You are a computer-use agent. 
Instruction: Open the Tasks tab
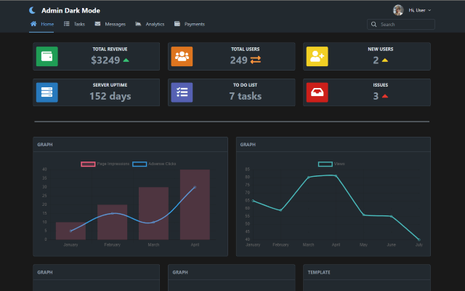click(74, 24)
